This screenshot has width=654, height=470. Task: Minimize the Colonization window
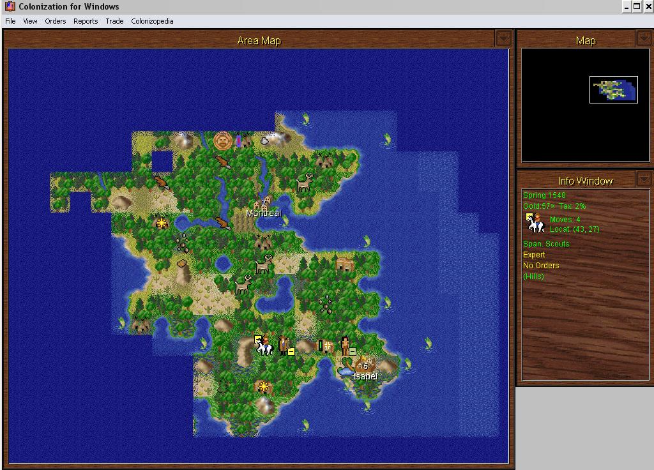pos(627,6)
